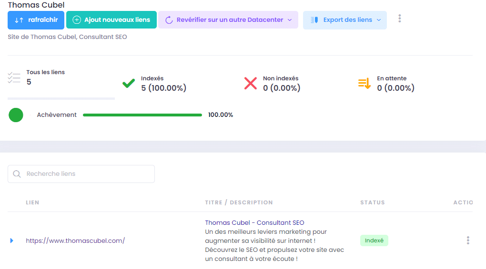The height and width of the screenshot is (269, 486).
Task: Open the thomascubel.com row actions menu
Action: click(468, 240)
